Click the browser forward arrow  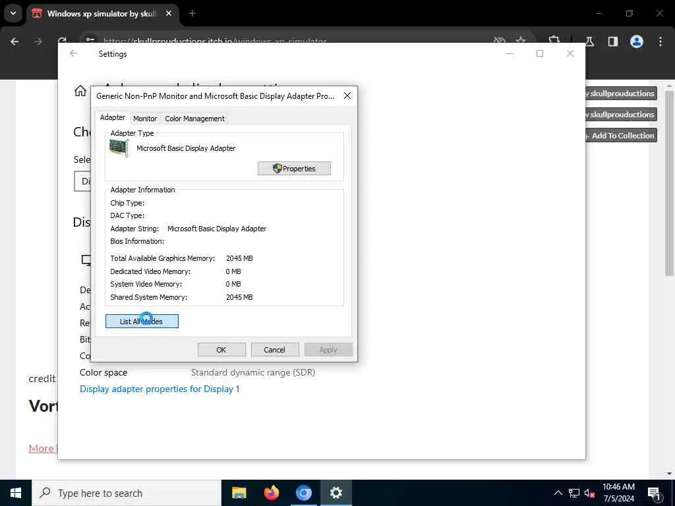tap(38, 42)
